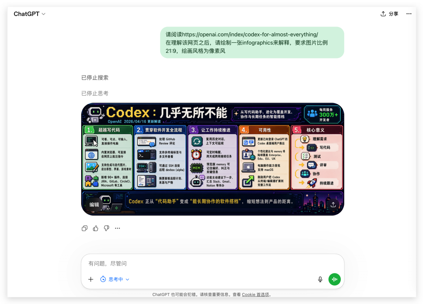The height and width of the screenshot is (304, 423).
Task: Start voice mode with the green button
Action: point(334,279)
